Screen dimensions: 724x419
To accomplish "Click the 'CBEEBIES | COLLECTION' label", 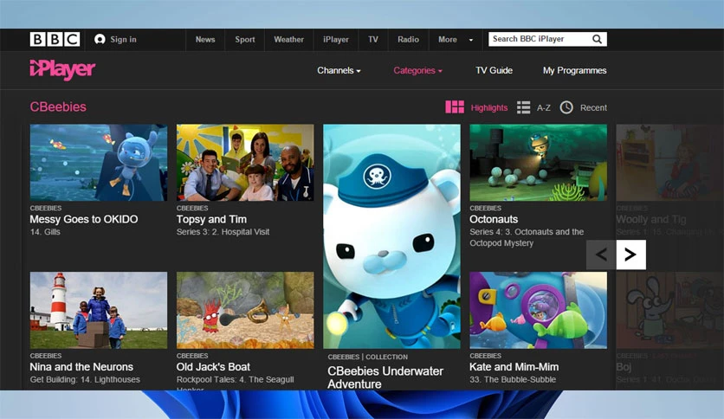I will point(367,357).
